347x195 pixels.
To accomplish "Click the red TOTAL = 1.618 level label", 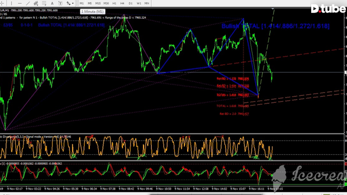I will tap(233, 106).
